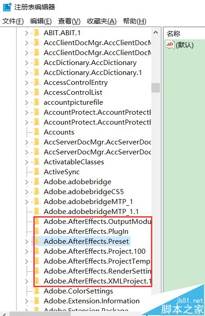Open the 文件(F) menu
The width and height of the screenshot is (205, 316).
click(13, 21)
